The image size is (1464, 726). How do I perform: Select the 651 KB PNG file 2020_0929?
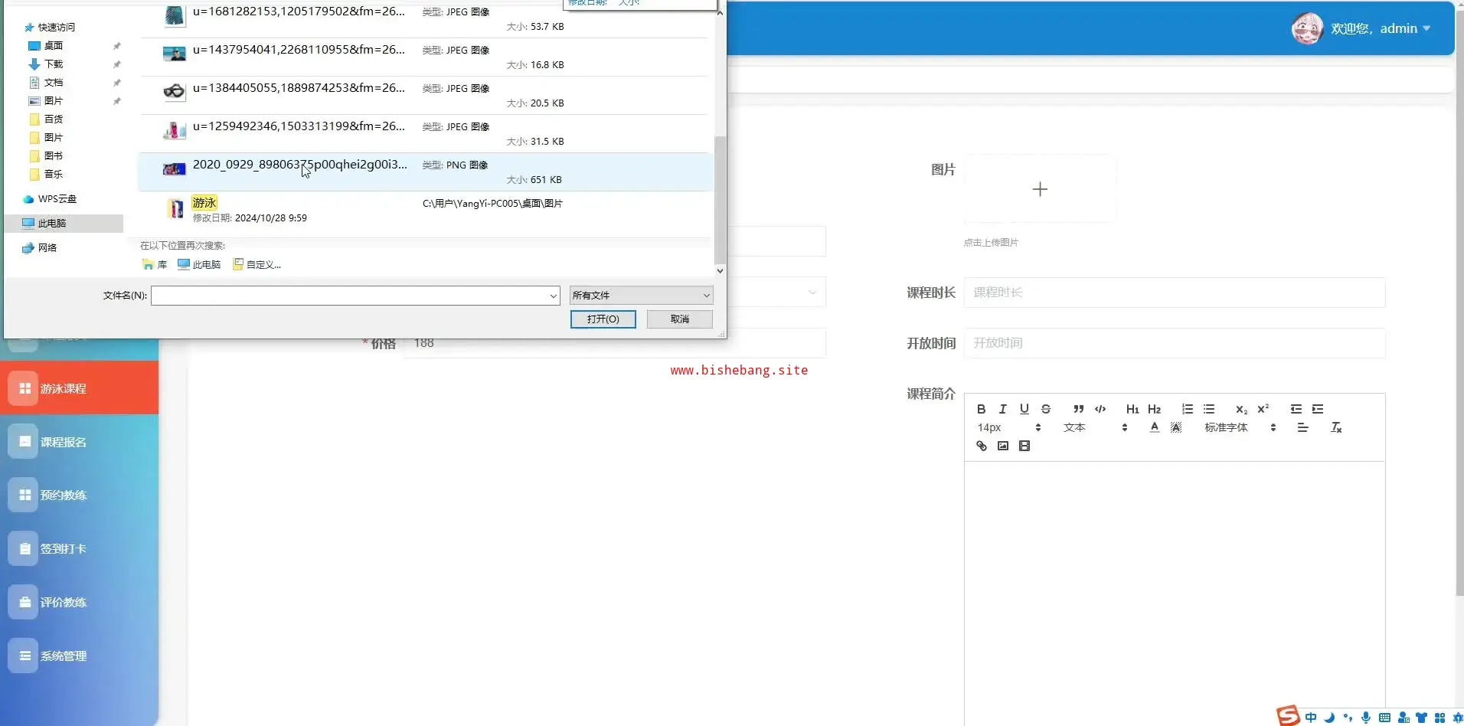(x=426, y=172)
